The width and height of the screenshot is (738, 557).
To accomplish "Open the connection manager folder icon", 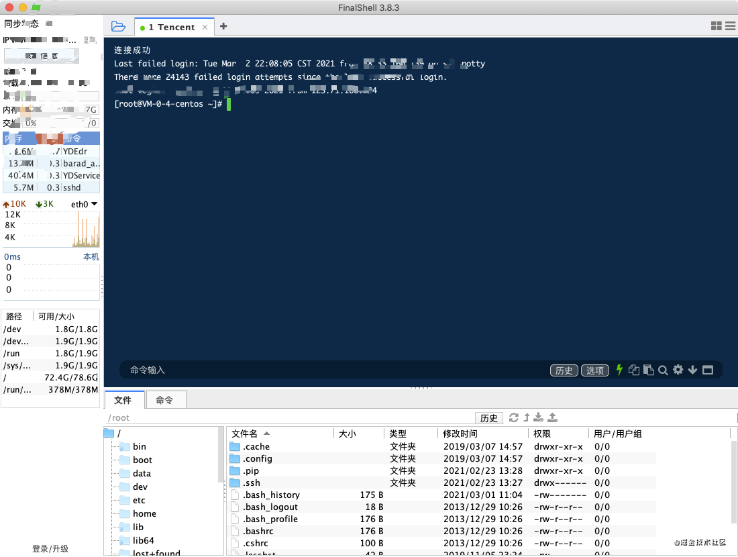I will pyautogui.click(x=118, y=26).
